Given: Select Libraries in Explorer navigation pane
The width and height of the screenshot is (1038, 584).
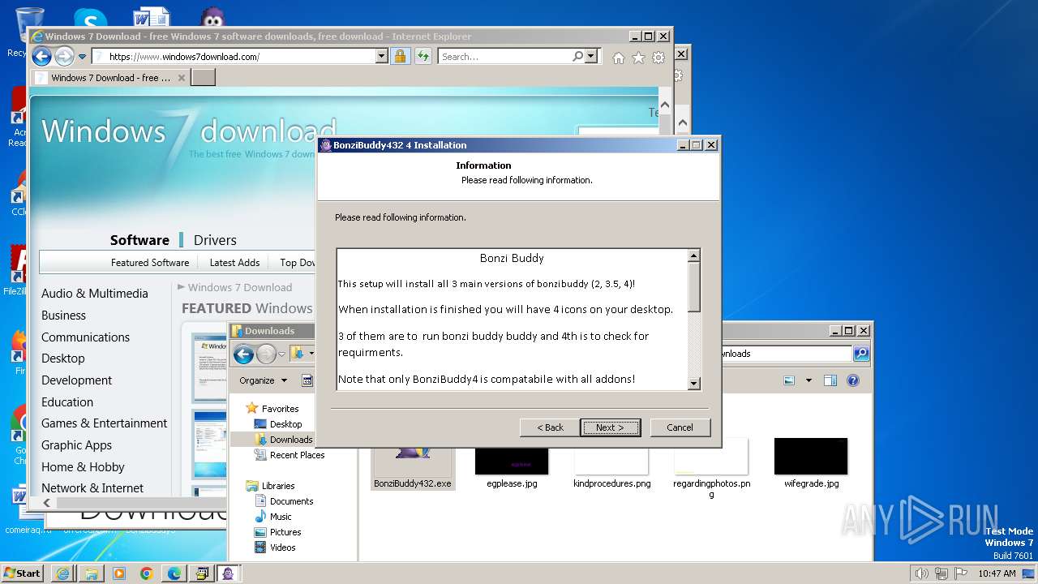Looking at the screenshot, I should [278, 486].
